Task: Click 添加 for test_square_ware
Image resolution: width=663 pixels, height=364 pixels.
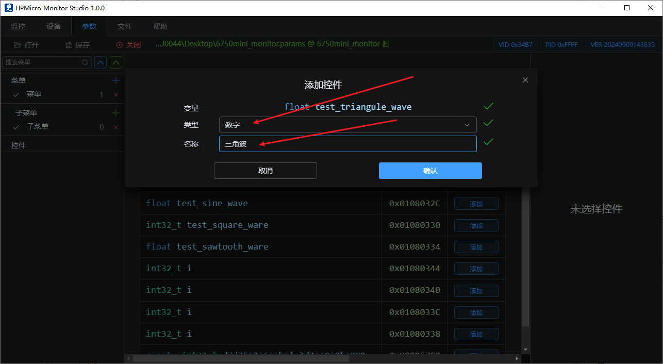Action: (x=476, y=225)
